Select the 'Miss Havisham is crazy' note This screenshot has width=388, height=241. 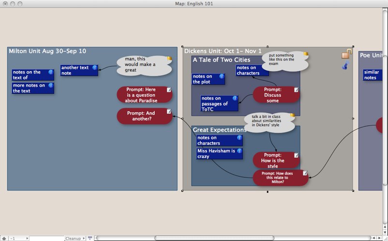coord(220,154)
